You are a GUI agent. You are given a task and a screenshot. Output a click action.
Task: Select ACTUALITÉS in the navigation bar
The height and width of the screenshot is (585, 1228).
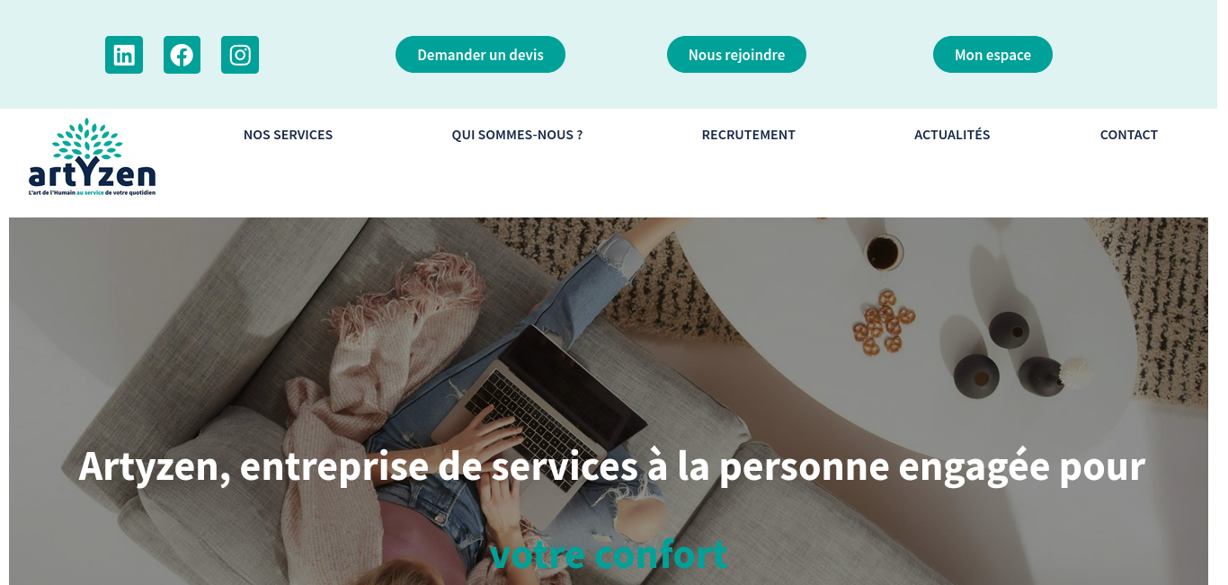[x=952, y=135]
